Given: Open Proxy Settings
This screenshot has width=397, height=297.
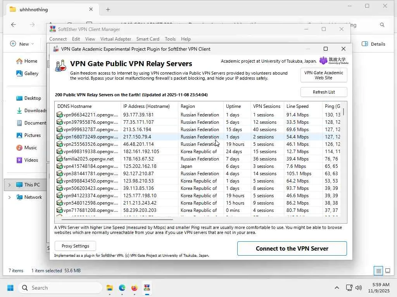Looking at the screenshot, I should pos(75,246).
